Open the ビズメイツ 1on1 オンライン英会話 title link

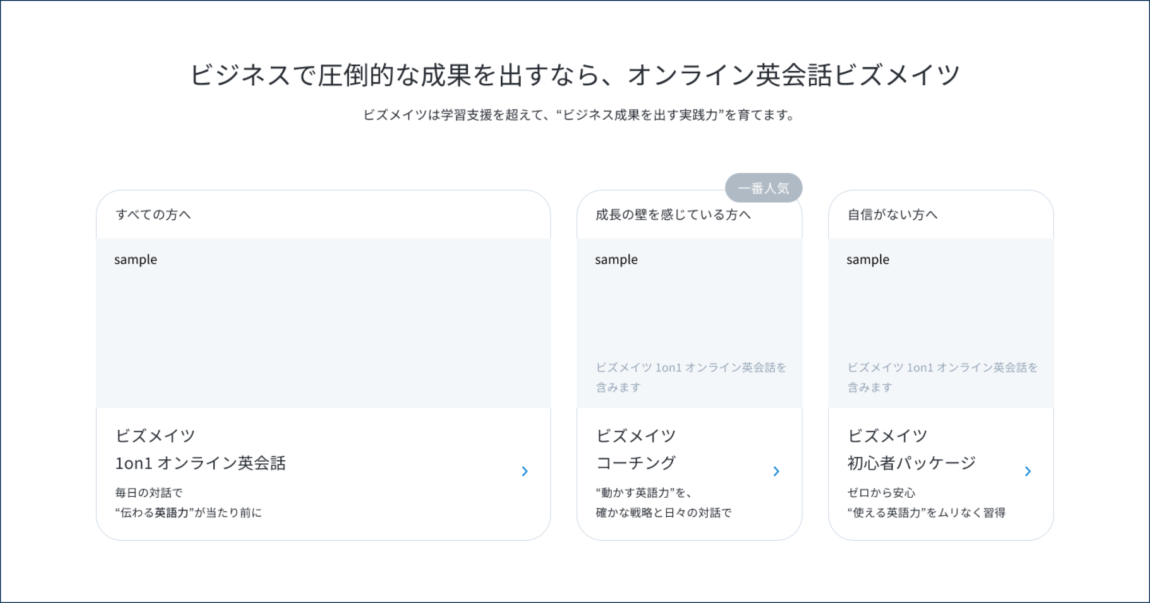coord(201,449)
